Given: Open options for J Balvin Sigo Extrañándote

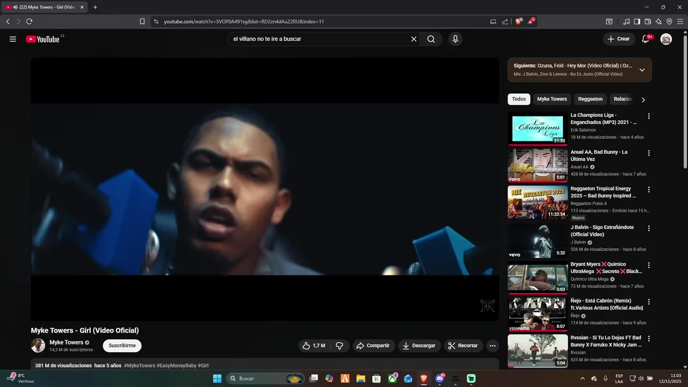Looking at the screenshot, I should [x=649, y=228].
